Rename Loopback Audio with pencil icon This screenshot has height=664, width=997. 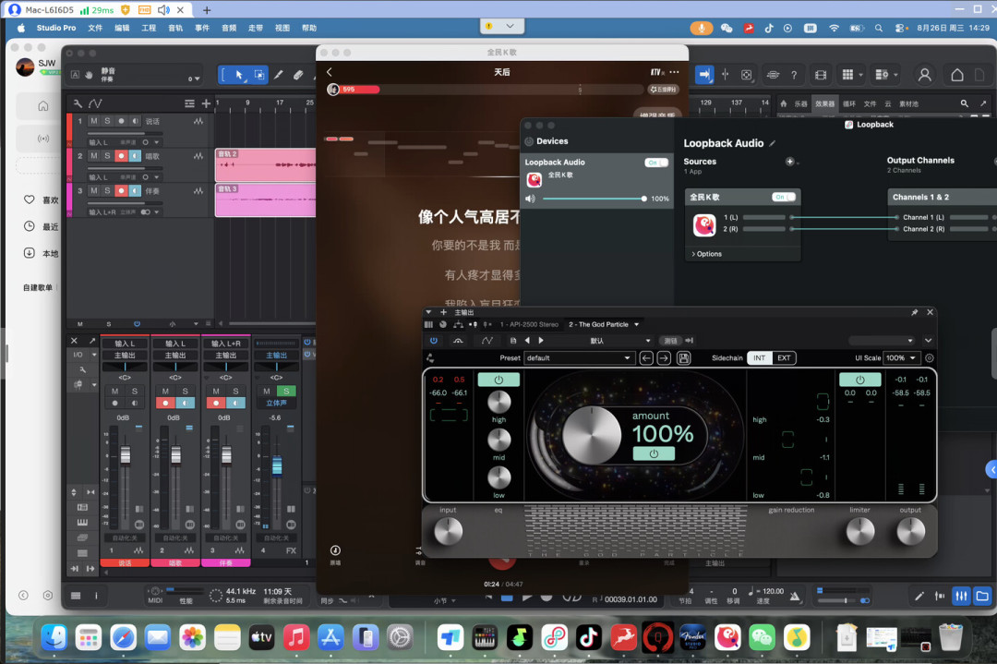(773, 144)
